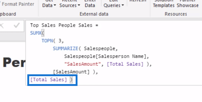This screenshot has width=202, height=102.
Task: Cancel the formula with the X icon
Action: pos(2,26)
